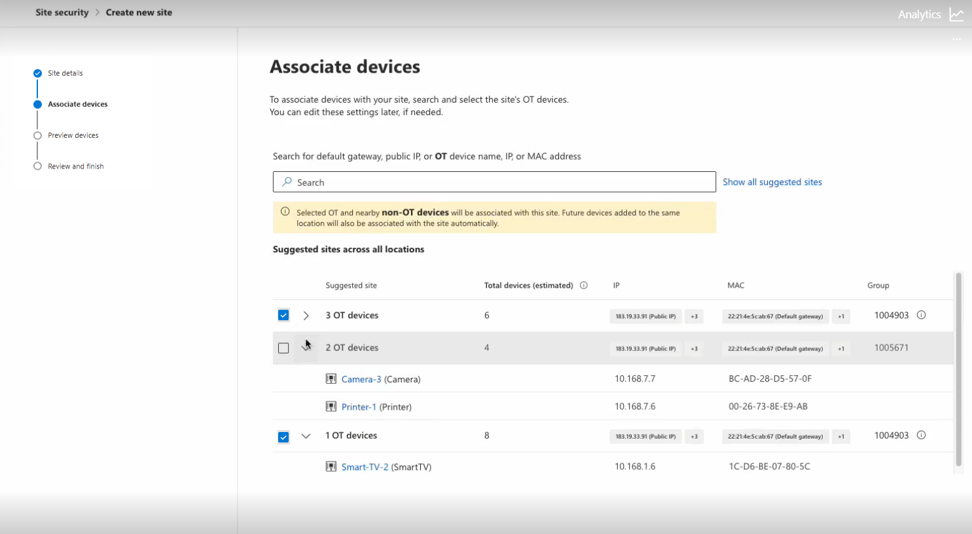Image resolution: width=972 pixels, height=534 pixels.
Task: Expand the 3 OT devices row
Action: (x=306, y=316)
